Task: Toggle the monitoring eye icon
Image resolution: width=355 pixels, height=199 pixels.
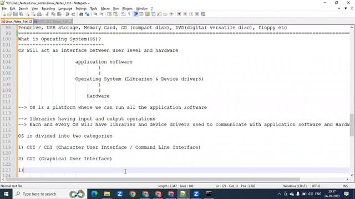Action: 171,14
